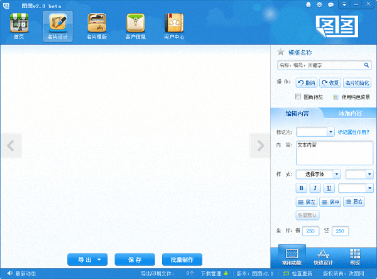Click the 导出印刷文件 status text
Viewport: 377px width, 279px height.
point(157,273)
